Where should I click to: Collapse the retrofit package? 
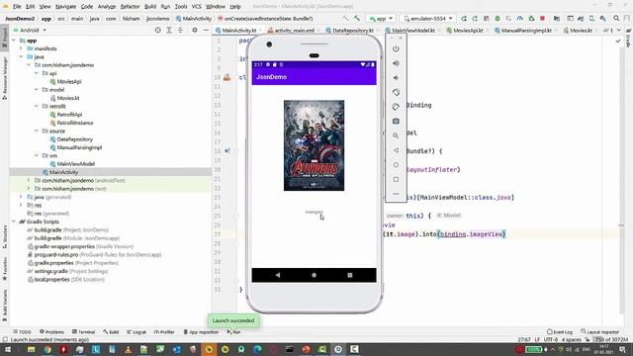(37, 106)
